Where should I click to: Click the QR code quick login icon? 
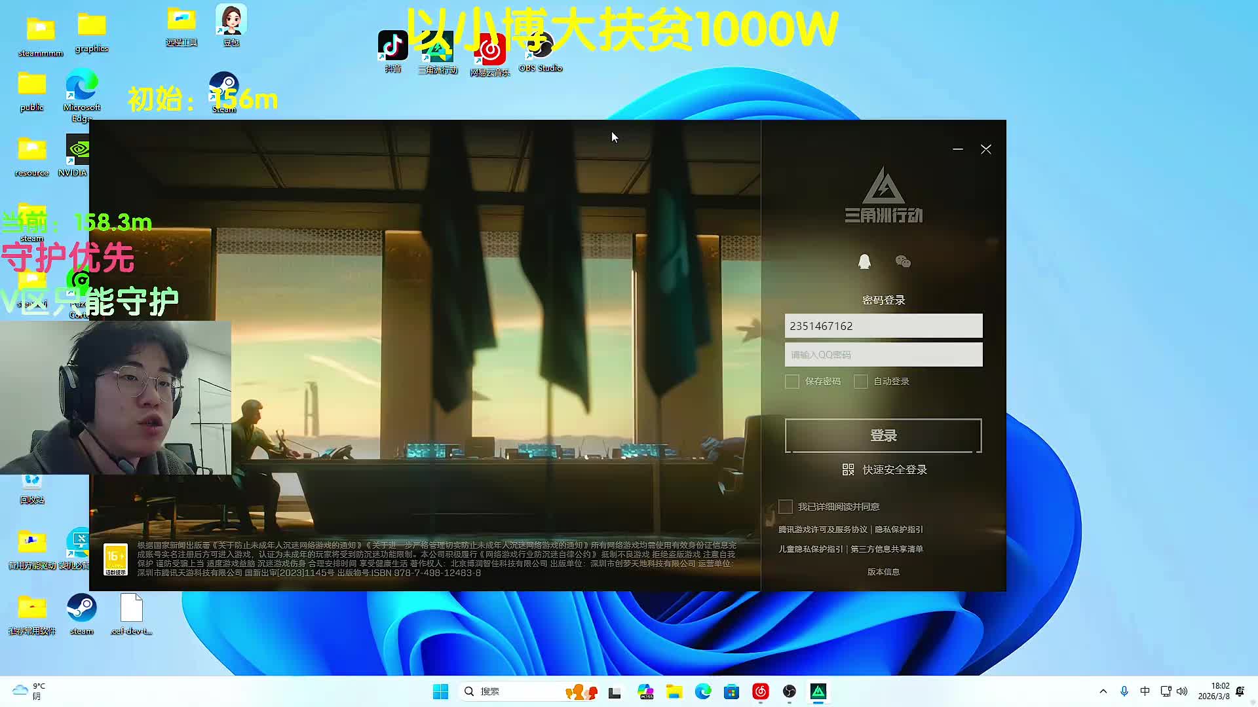[x=848, y=469]
